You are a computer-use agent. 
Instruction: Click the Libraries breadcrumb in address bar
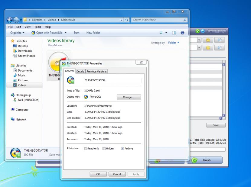pos(37,20)
